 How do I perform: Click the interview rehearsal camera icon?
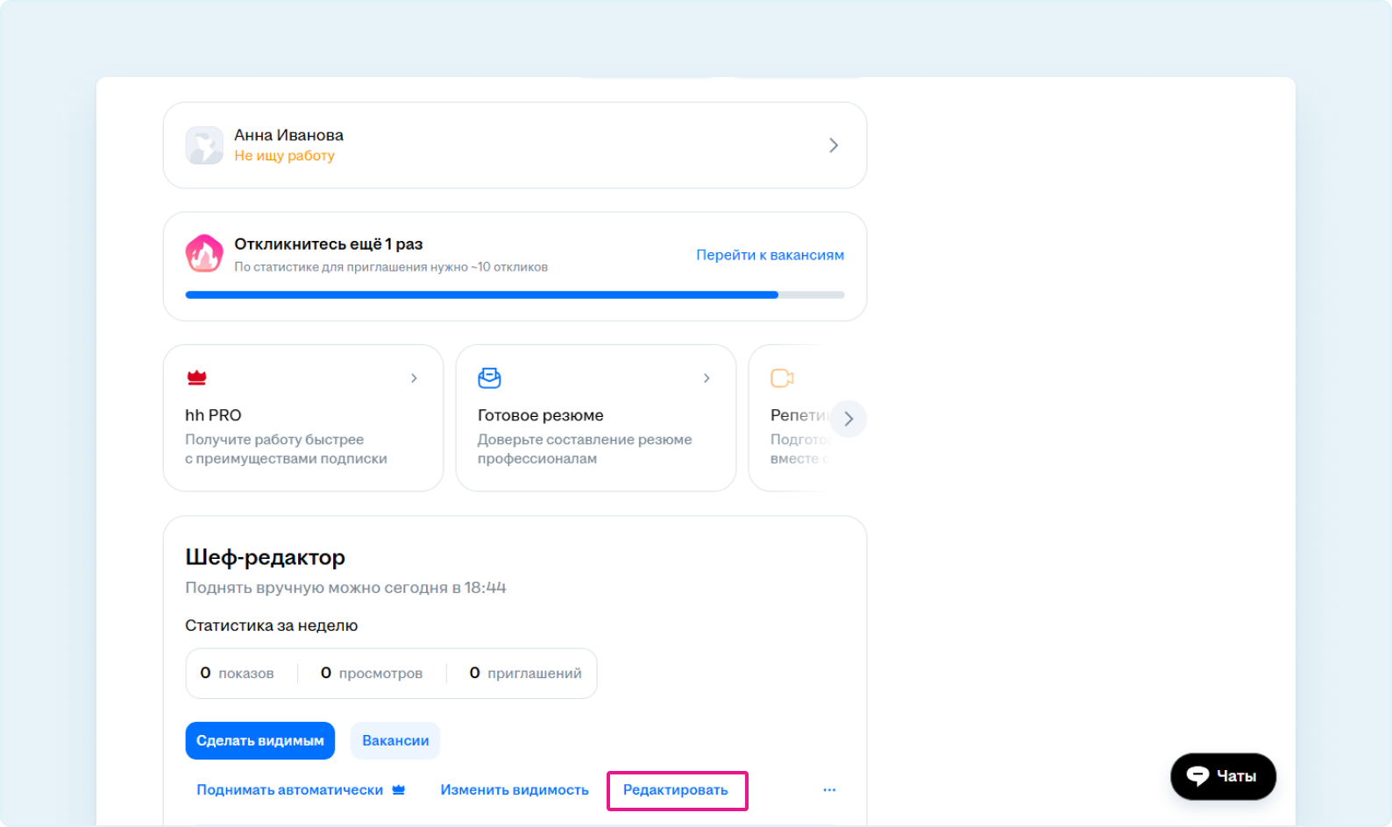point(782,378)
